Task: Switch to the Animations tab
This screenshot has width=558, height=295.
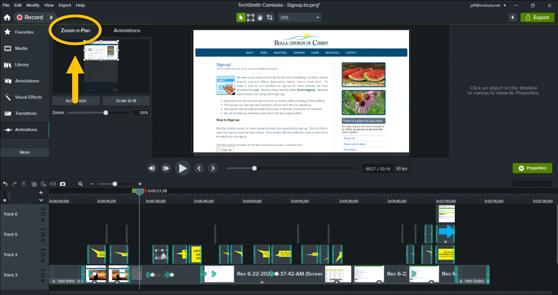Action: tap(127, 30)
